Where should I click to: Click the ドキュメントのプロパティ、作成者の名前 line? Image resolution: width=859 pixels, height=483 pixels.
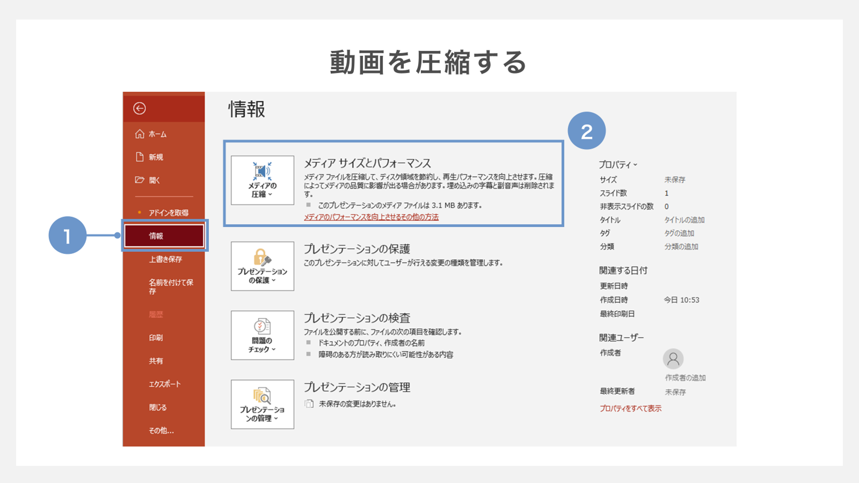click(371, 343)
